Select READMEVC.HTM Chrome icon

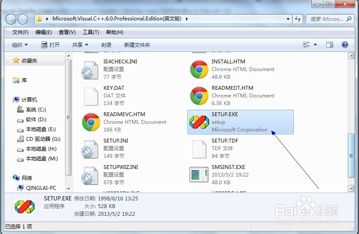tap(91, 122)
